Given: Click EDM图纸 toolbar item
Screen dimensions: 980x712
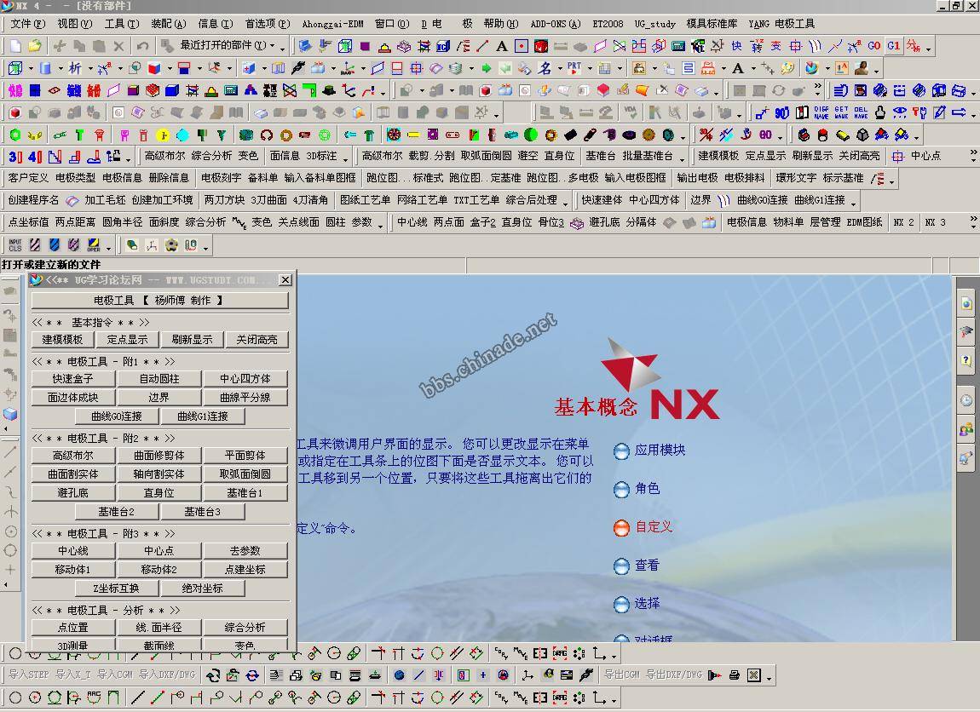Looking at the screenshot, I should (864, 222).
